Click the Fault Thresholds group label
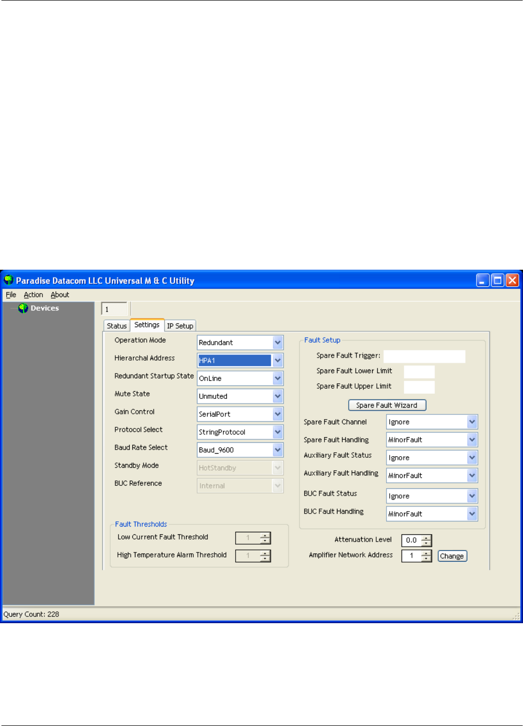 (x=141, y=524)
